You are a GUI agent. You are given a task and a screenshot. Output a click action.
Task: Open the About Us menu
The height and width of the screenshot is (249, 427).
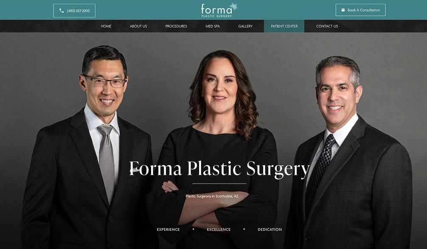point(138,26)
